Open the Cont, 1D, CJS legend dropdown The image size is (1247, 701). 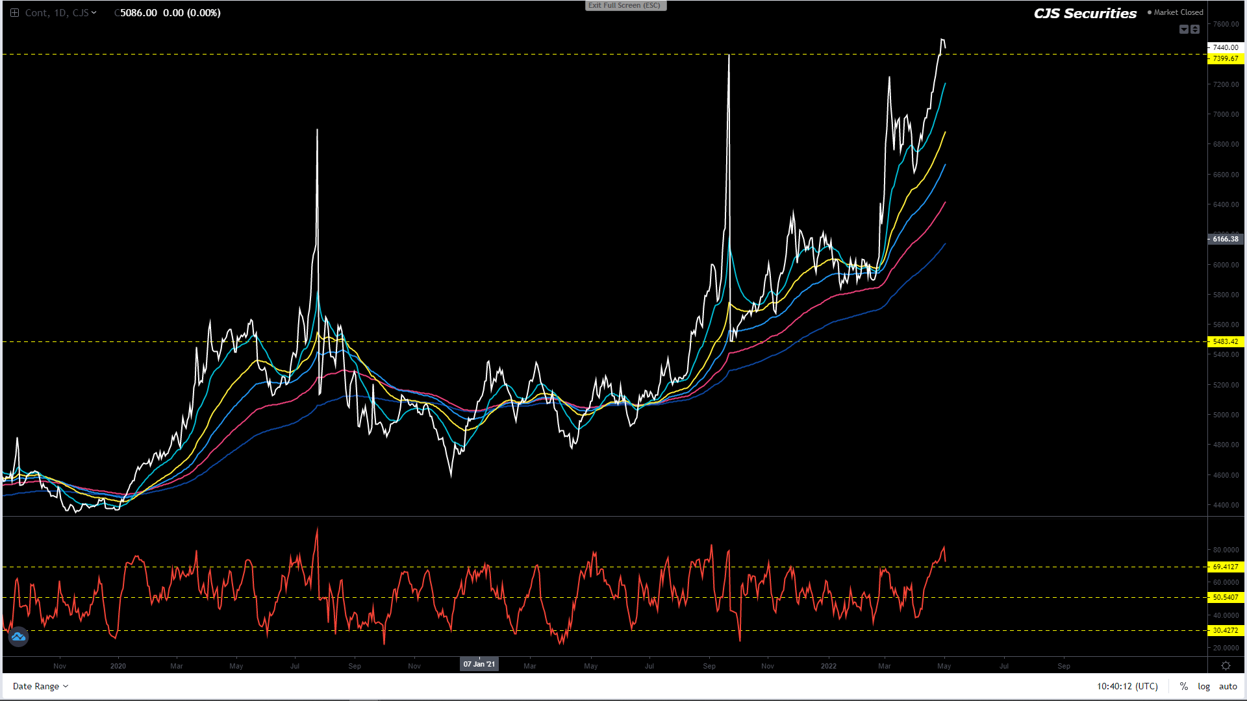pos(94,12)
